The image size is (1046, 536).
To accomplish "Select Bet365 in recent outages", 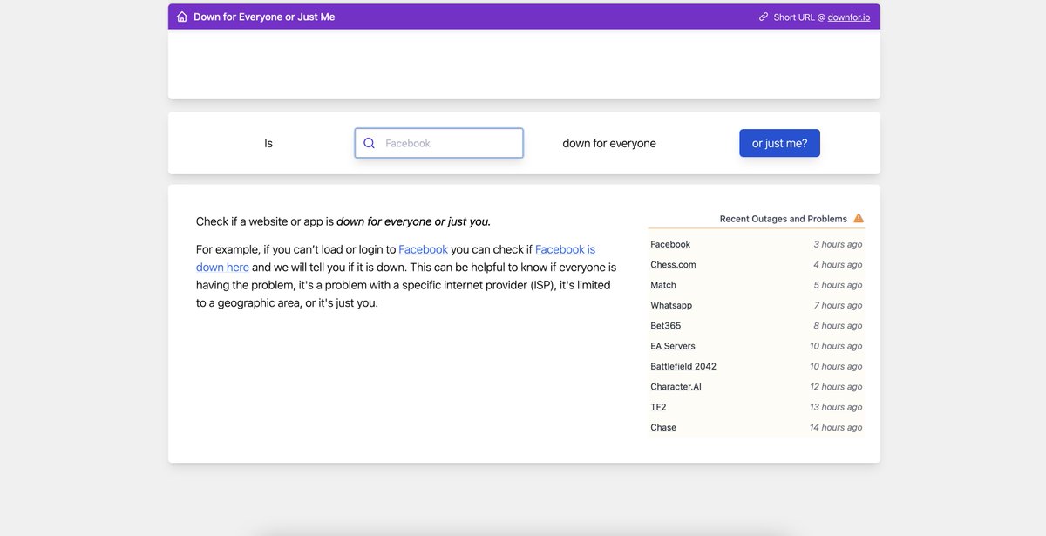I will click(x=666, y=326).
